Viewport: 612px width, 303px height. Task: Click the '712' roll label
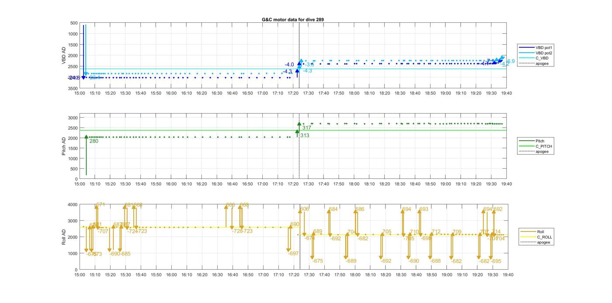click(436, 232)
